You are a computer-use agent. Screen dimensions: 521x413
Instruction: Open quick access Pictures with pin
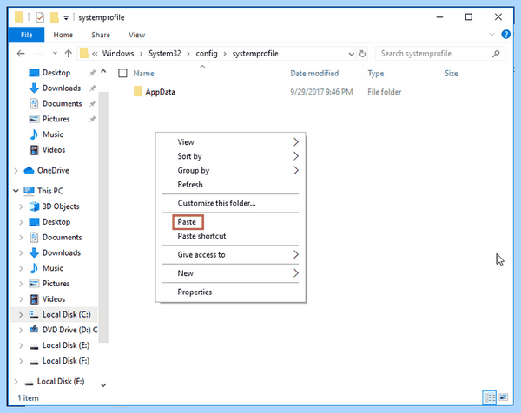(61, 119)
